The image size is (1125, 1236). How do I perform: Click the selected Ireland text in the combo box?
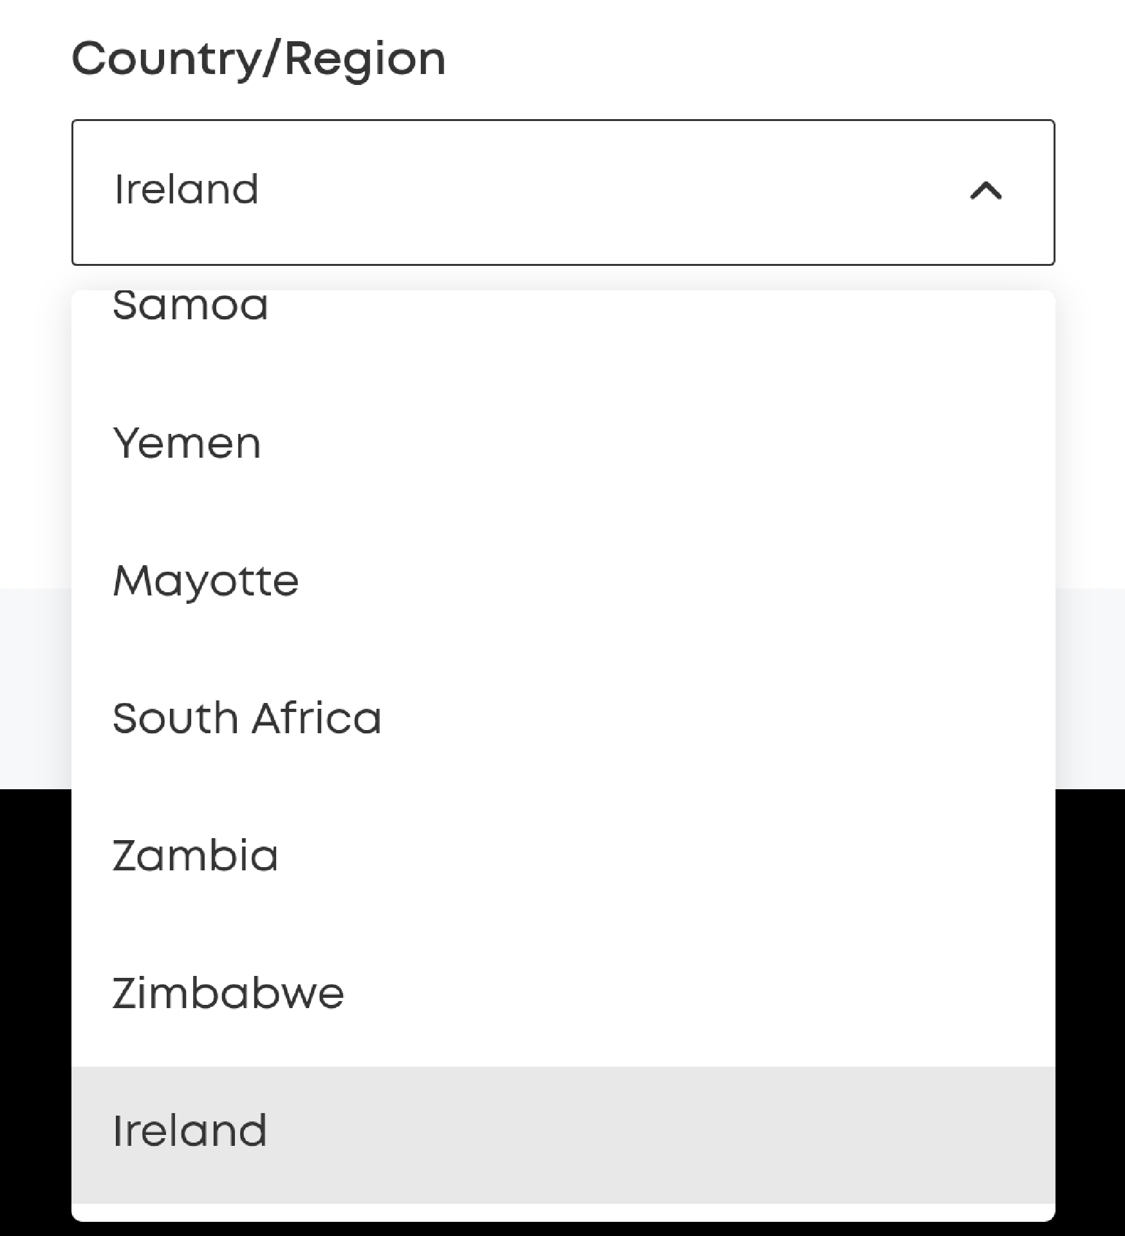tap(187, 190)
